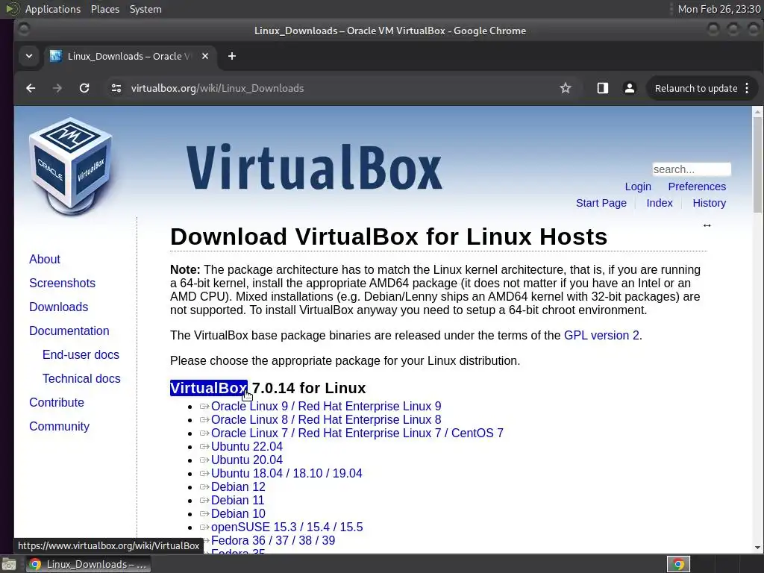Click the Applications menu logo icon
The height and width of the screenshot is (573, 764).
[x=12, y=9]
